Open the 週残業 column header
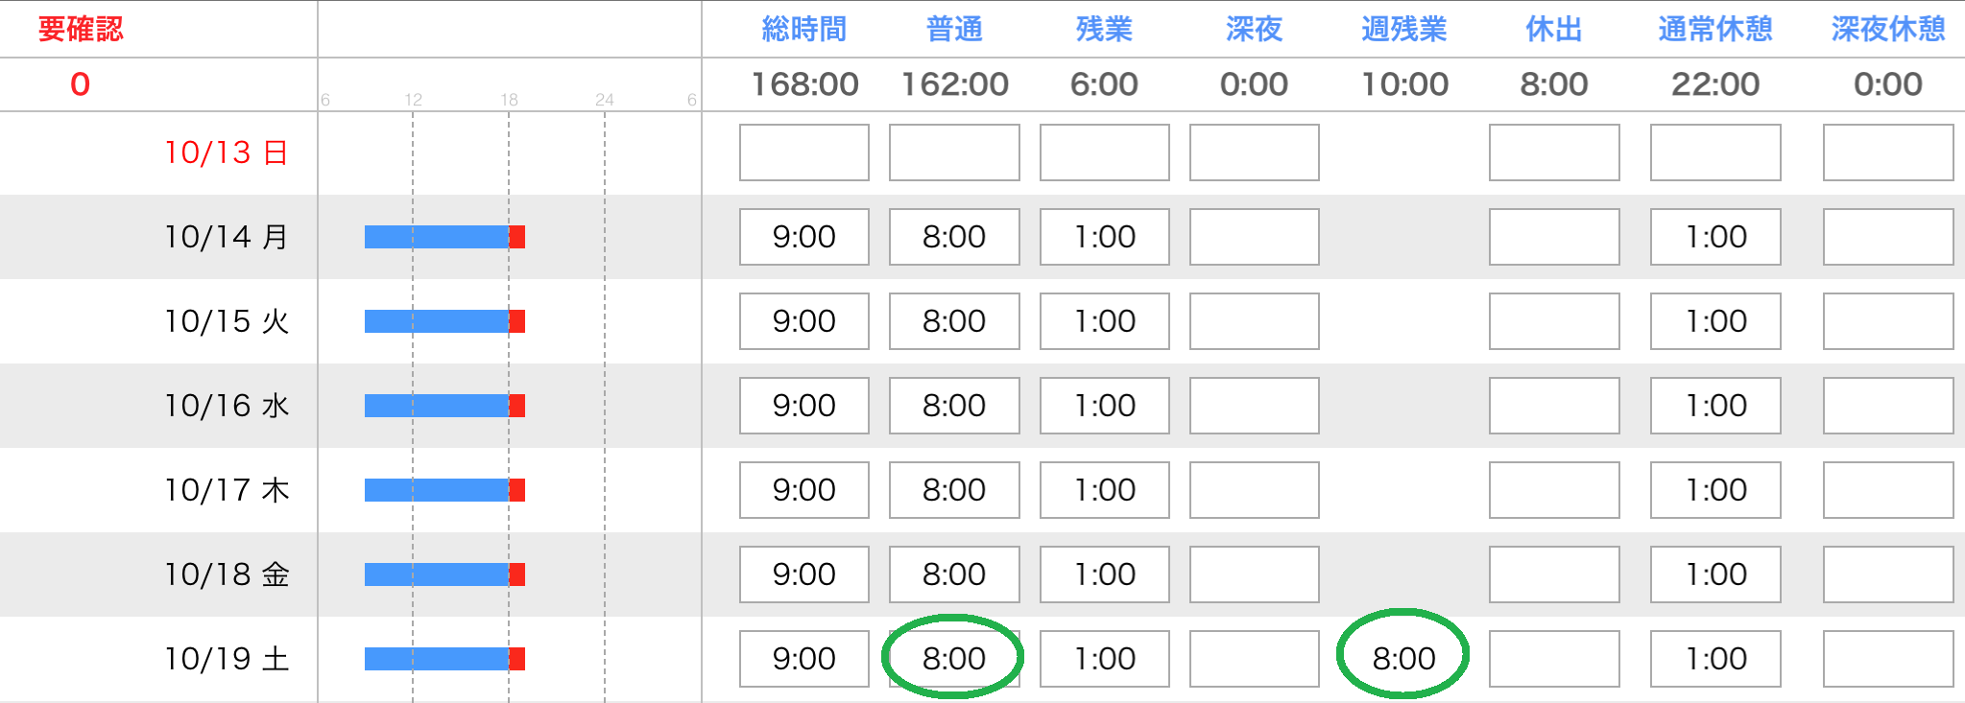The width and height of the screenshot is (1965, 703). pos(1403,30)
